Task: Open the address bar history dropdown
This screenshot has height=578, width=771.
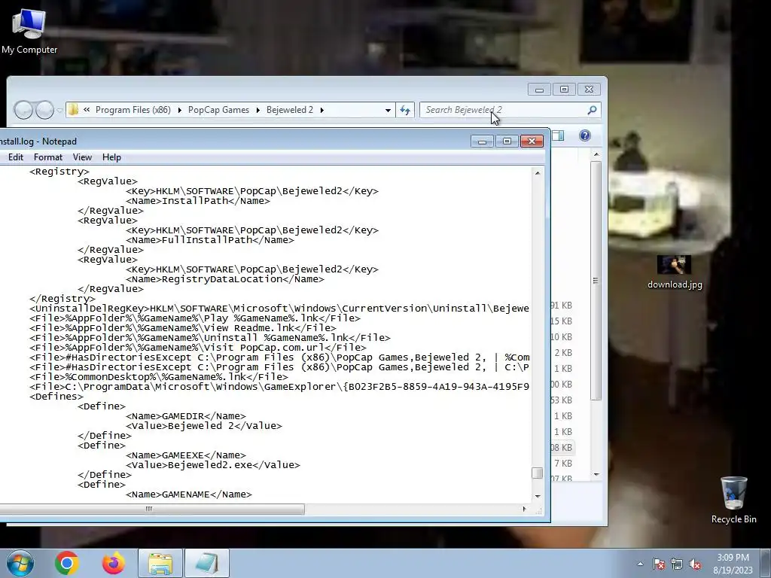Action: point(388,110)
